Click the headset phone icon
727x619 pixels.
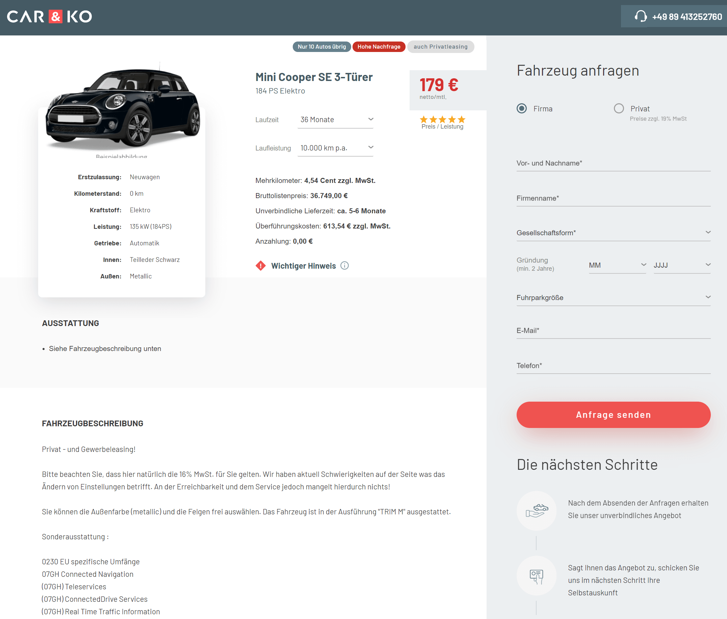pos(640,17)
